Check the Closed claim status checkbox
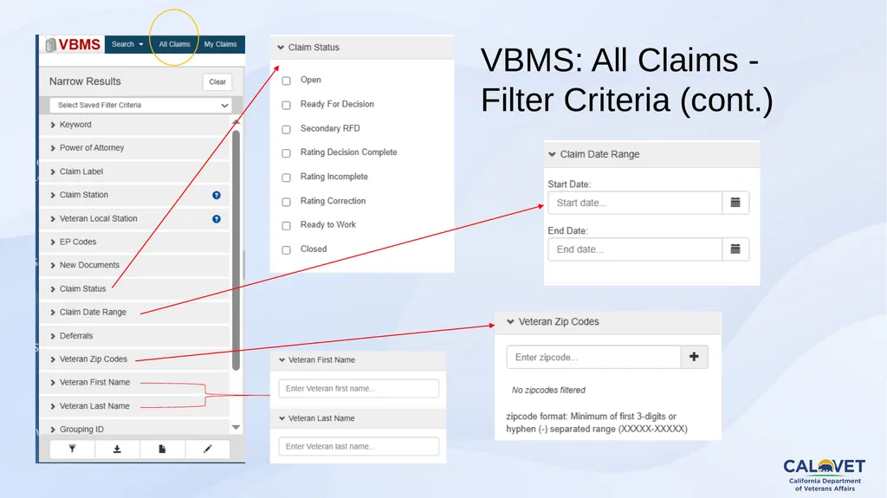This screenshot has height=498, width=887. click(286, 250)
